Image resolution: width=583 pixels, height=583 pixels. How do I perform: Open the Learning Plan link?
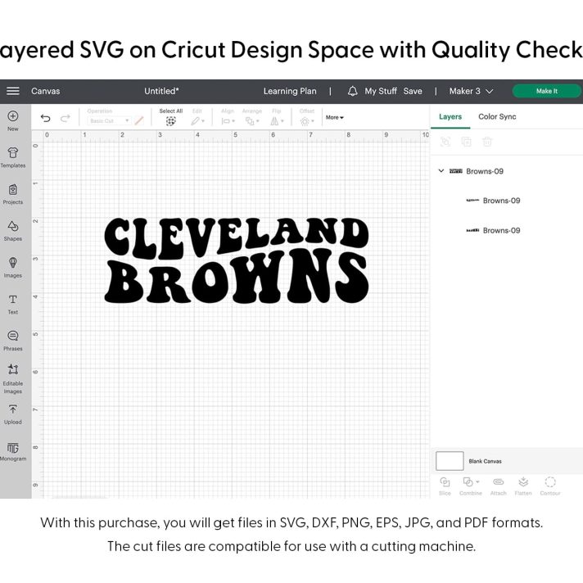(x=290, y=91)
